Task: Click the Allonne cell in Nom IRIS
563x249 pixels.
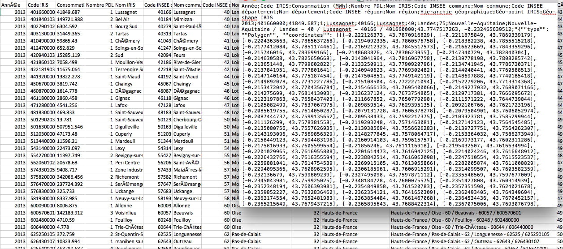Action: click(x=129, y=206)
